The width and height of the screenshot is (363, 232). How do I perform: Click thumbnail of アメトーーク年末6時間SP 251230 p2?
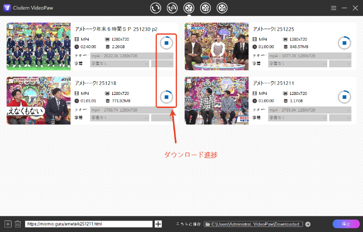click(x=38, y=46)
